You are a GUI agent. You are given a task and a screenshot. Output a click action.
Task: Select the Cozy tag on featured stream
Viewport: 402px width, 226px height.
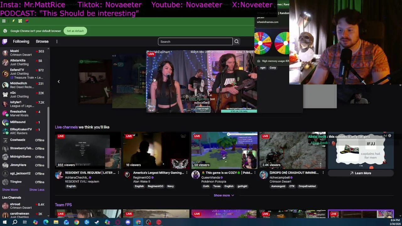tap(273, 67)
